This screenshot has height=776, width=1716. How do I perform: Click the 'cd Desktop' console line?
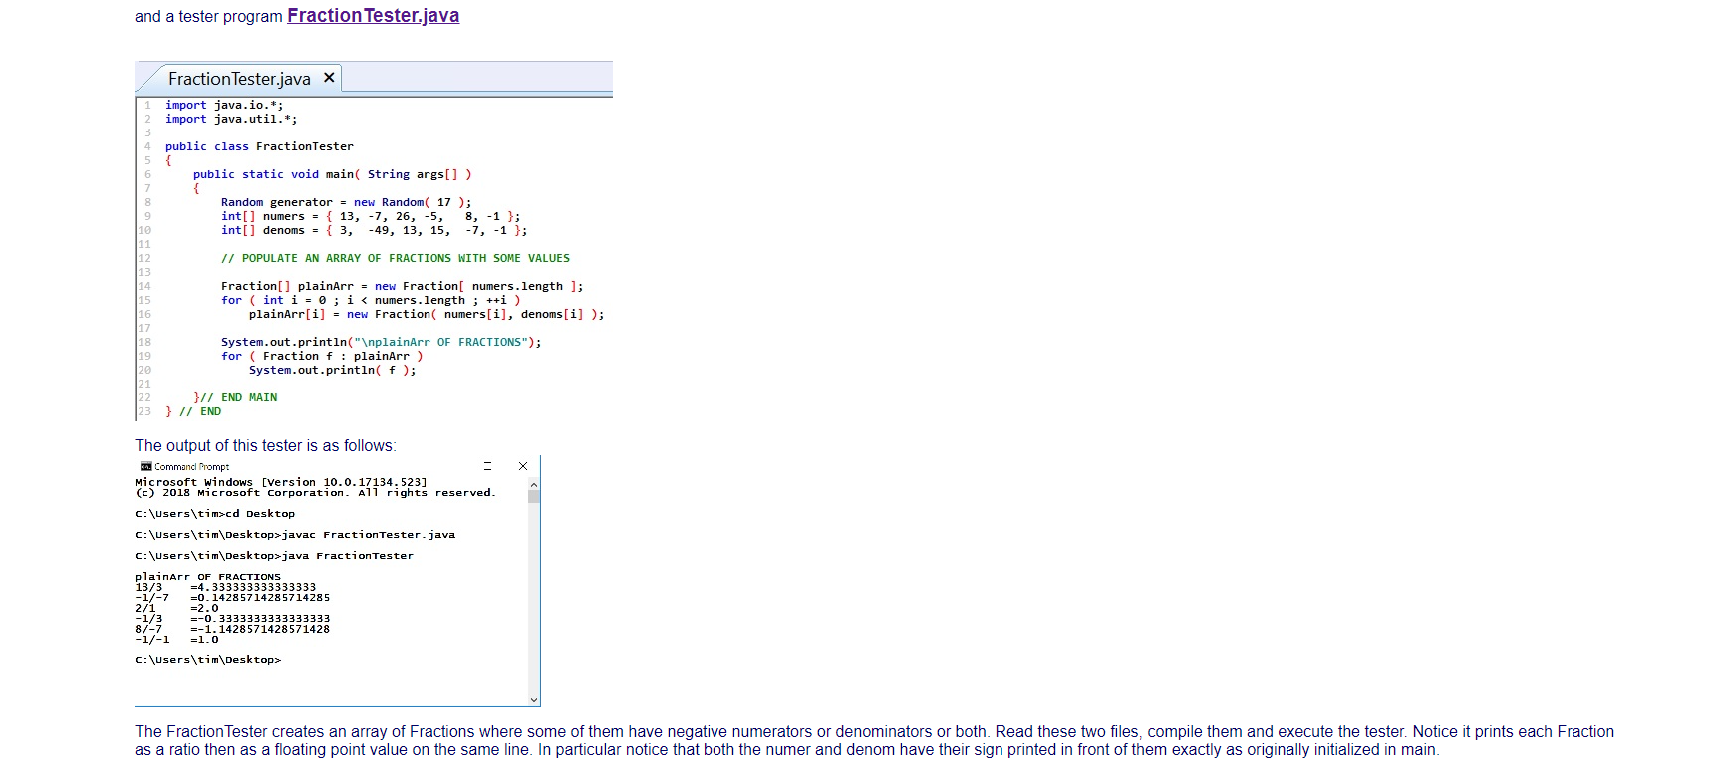(214, 514)
